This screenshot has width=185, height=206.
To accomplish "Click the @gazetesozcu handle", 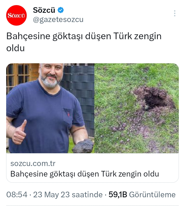I will pos(58,20).
